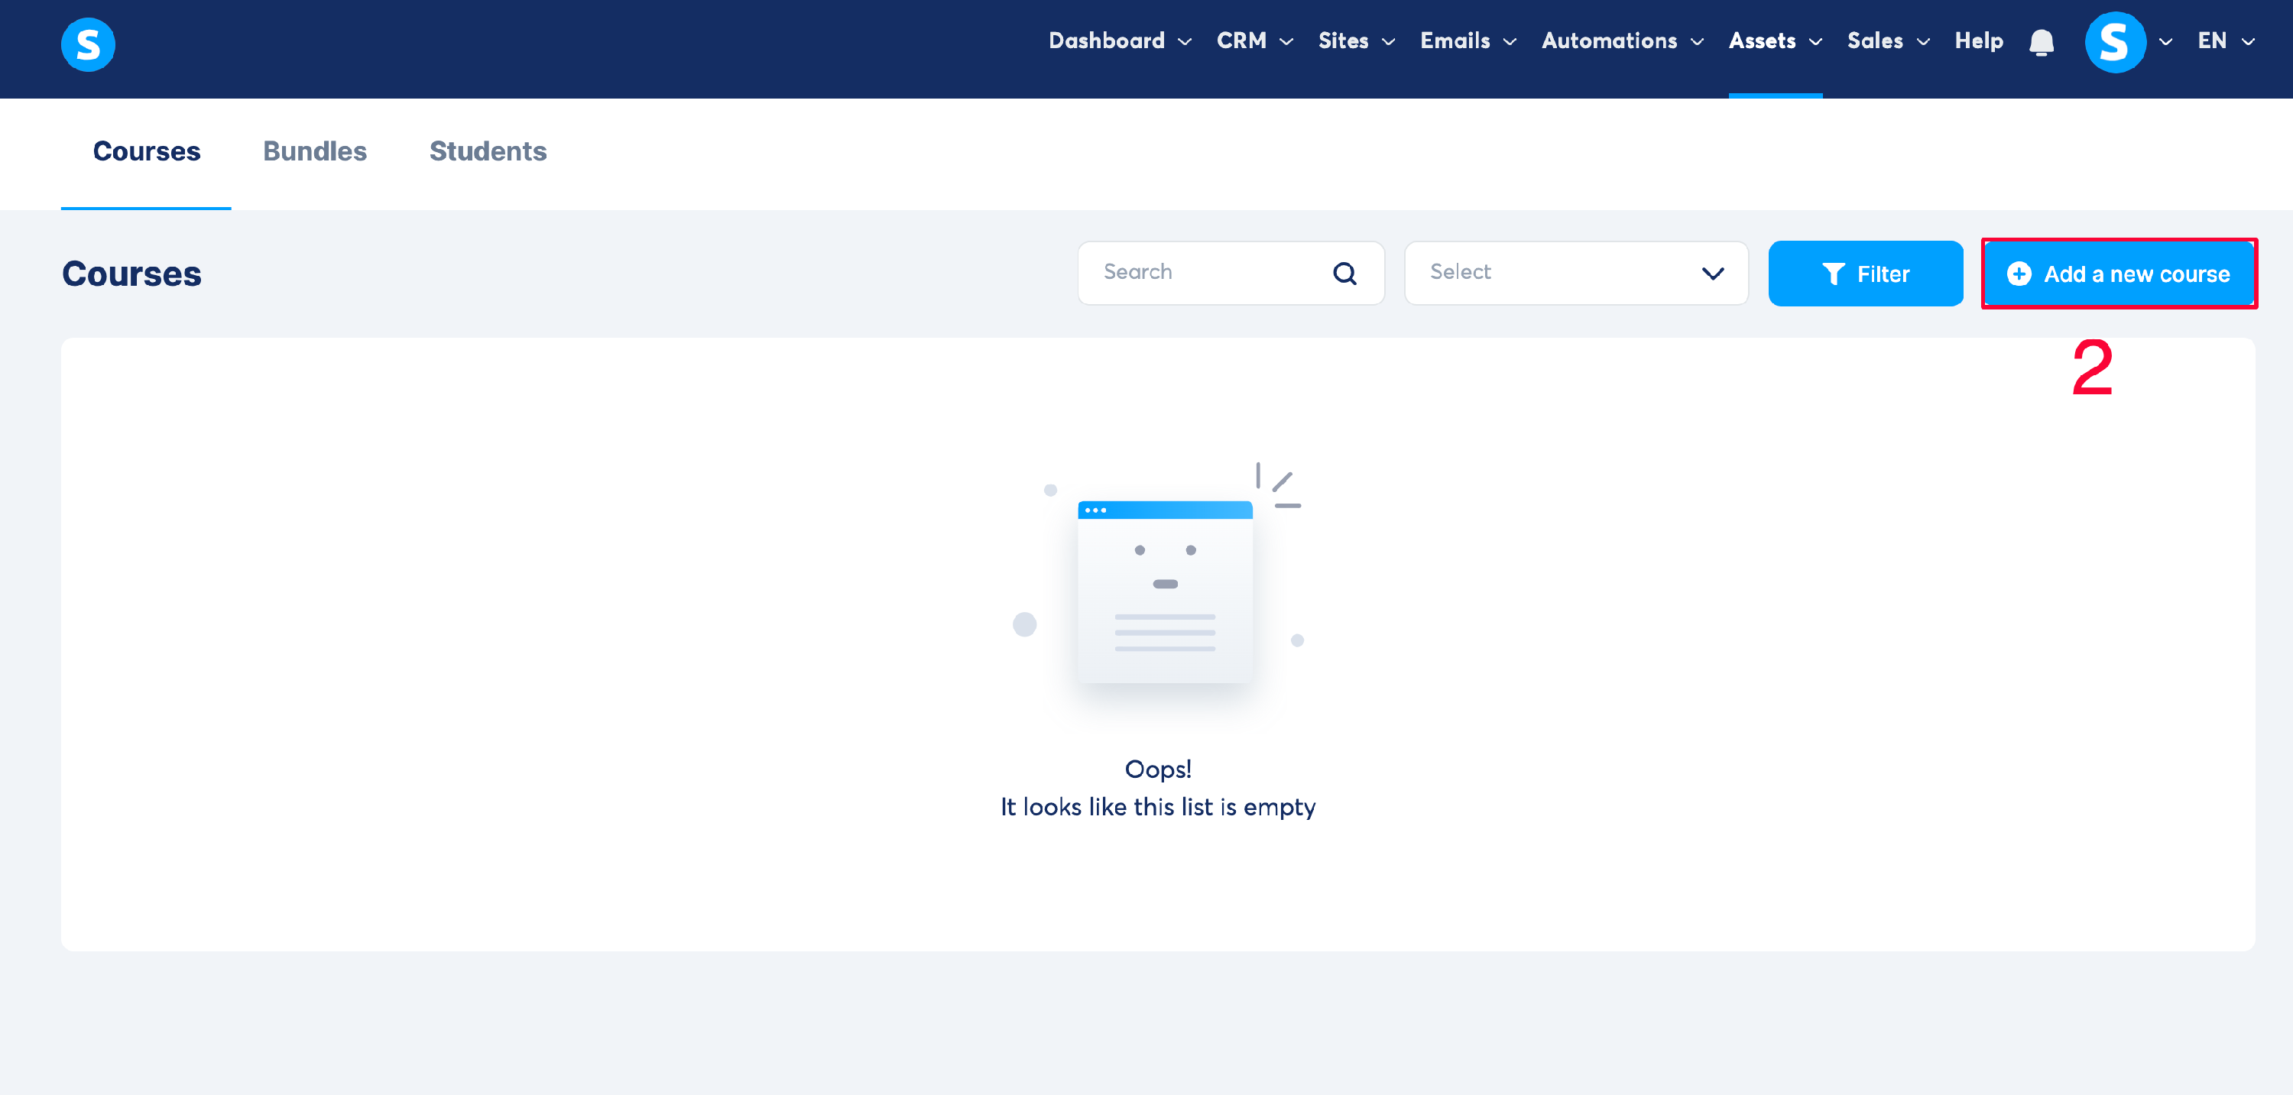This screenshot has height=1095, width=2293.
Task: Switch to the Bundles tab
Action: (314, 151)
